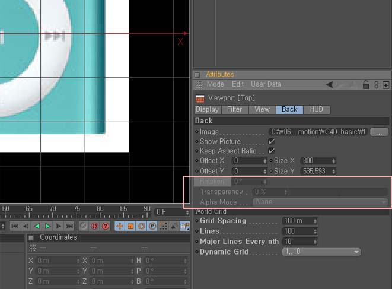Click the Grid Spacing animation dot

pyautogui.click(x=197, y=221)
